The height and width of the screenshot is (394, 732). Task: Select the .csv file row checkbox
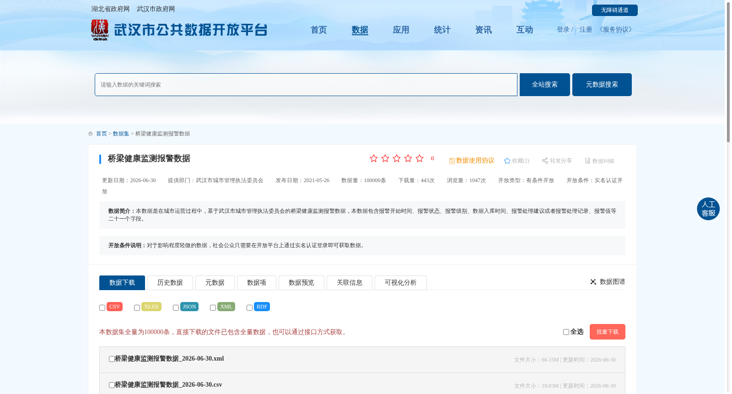[112, 385]
